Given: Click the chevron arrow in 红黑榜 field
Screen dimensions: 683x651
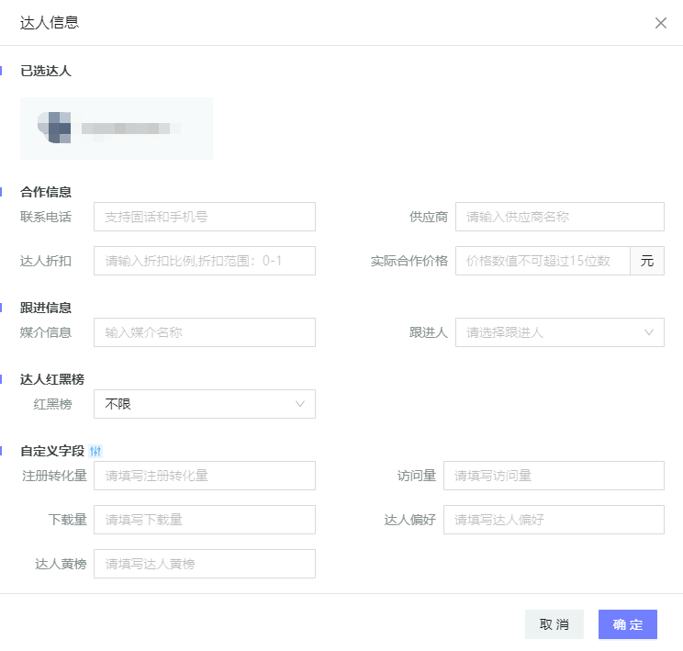Looking at the screenshot, I should [300, 404].
